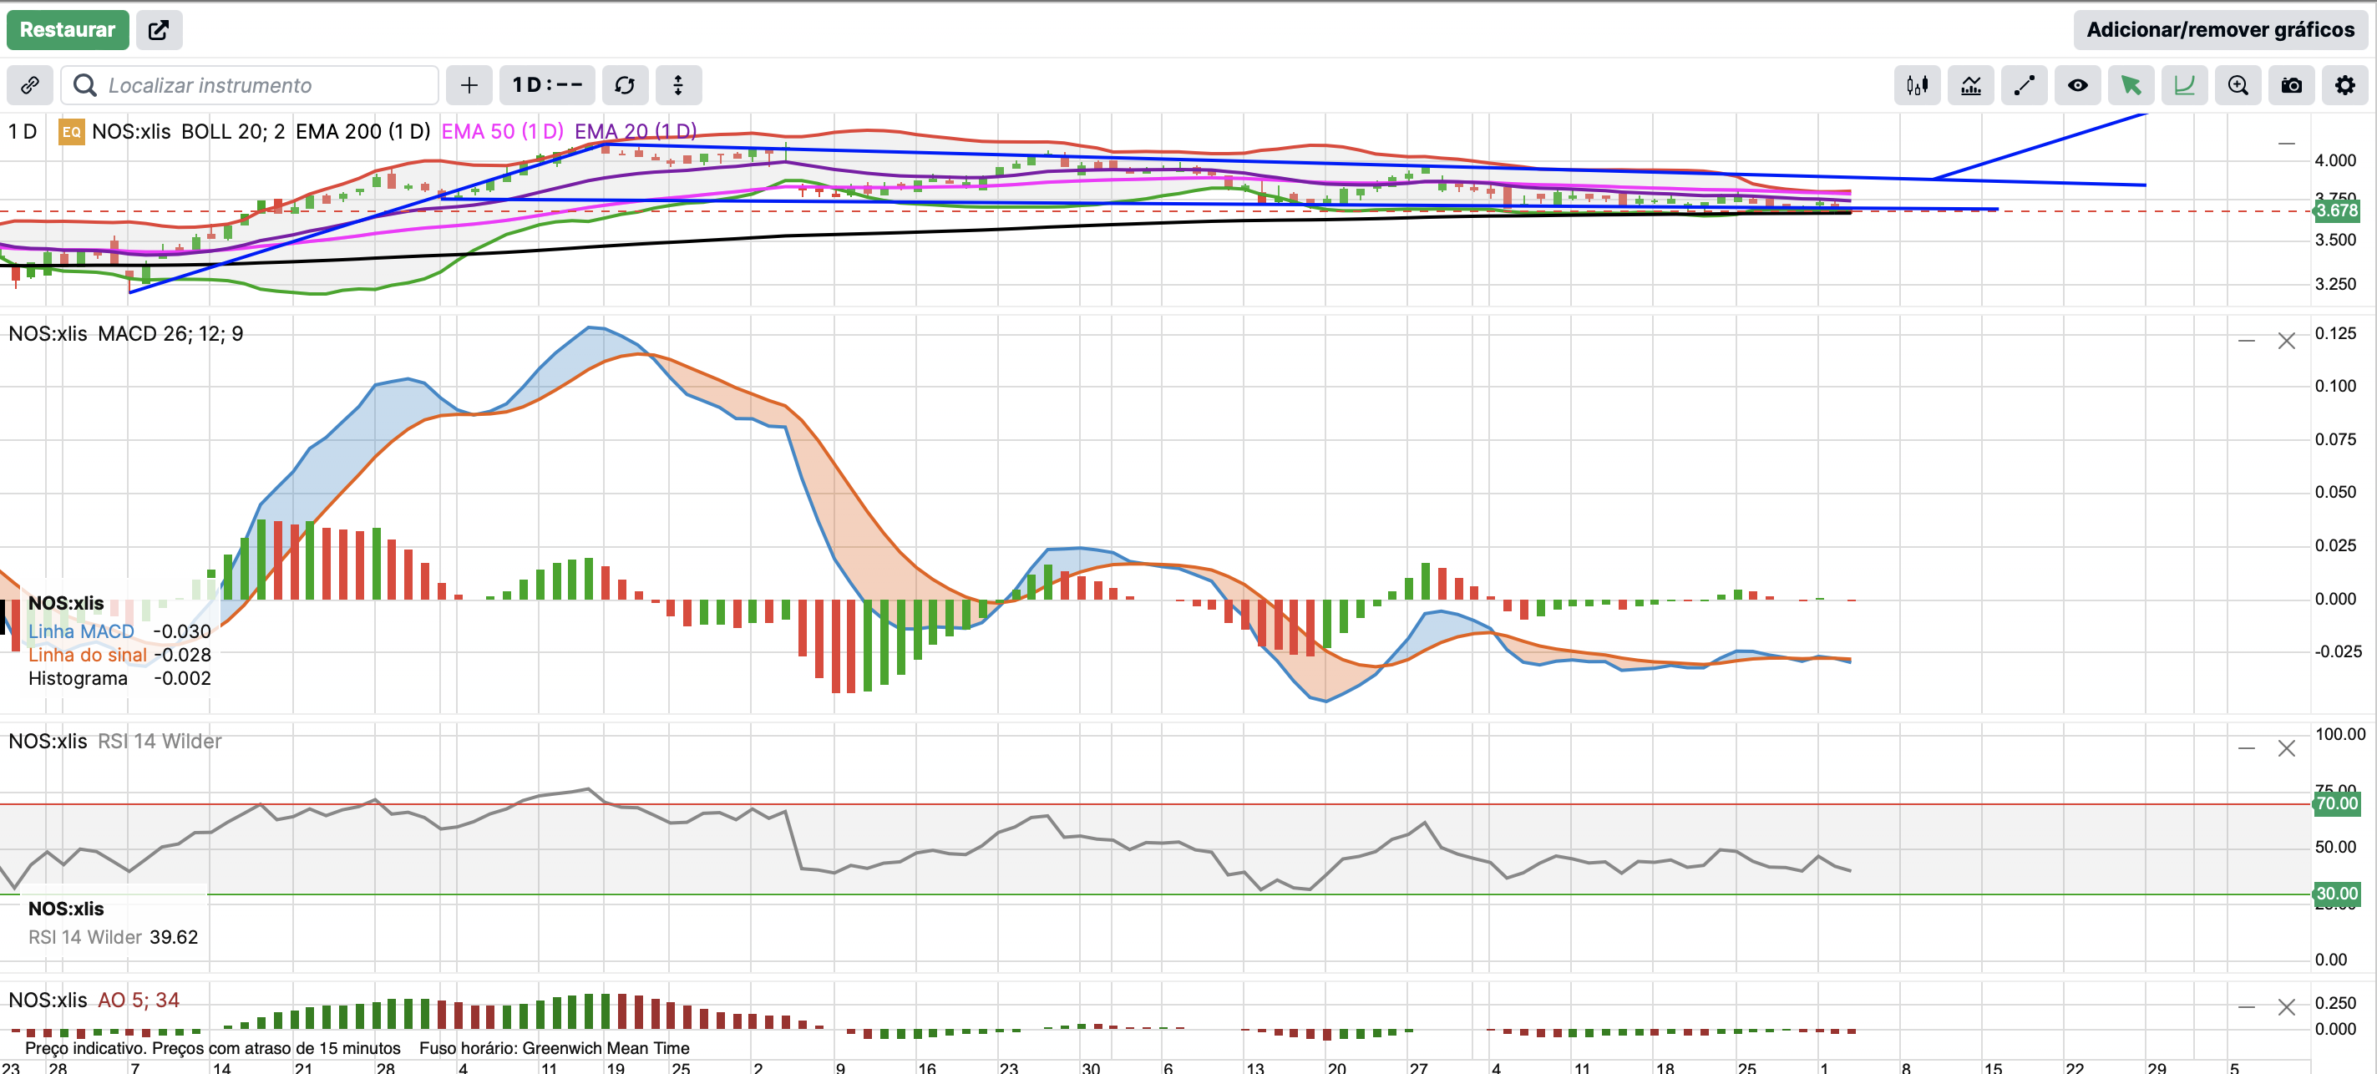Viewport: 2377px width, 1074px height.
Task: Open the candlestick chart type selector
Action: tap(1917, 86)
